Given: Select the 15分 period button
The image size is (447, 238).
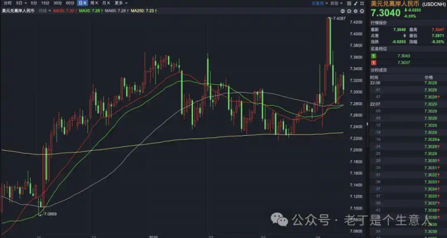Looking at the screenshot, I should 45,3.
